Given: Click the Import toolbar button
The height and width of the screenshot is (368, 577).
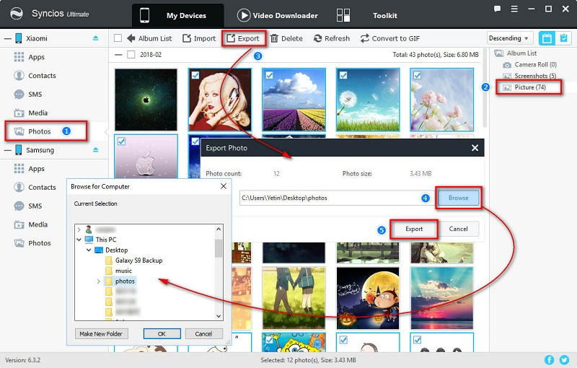Looking at the screenshot, I should point(199,38).
